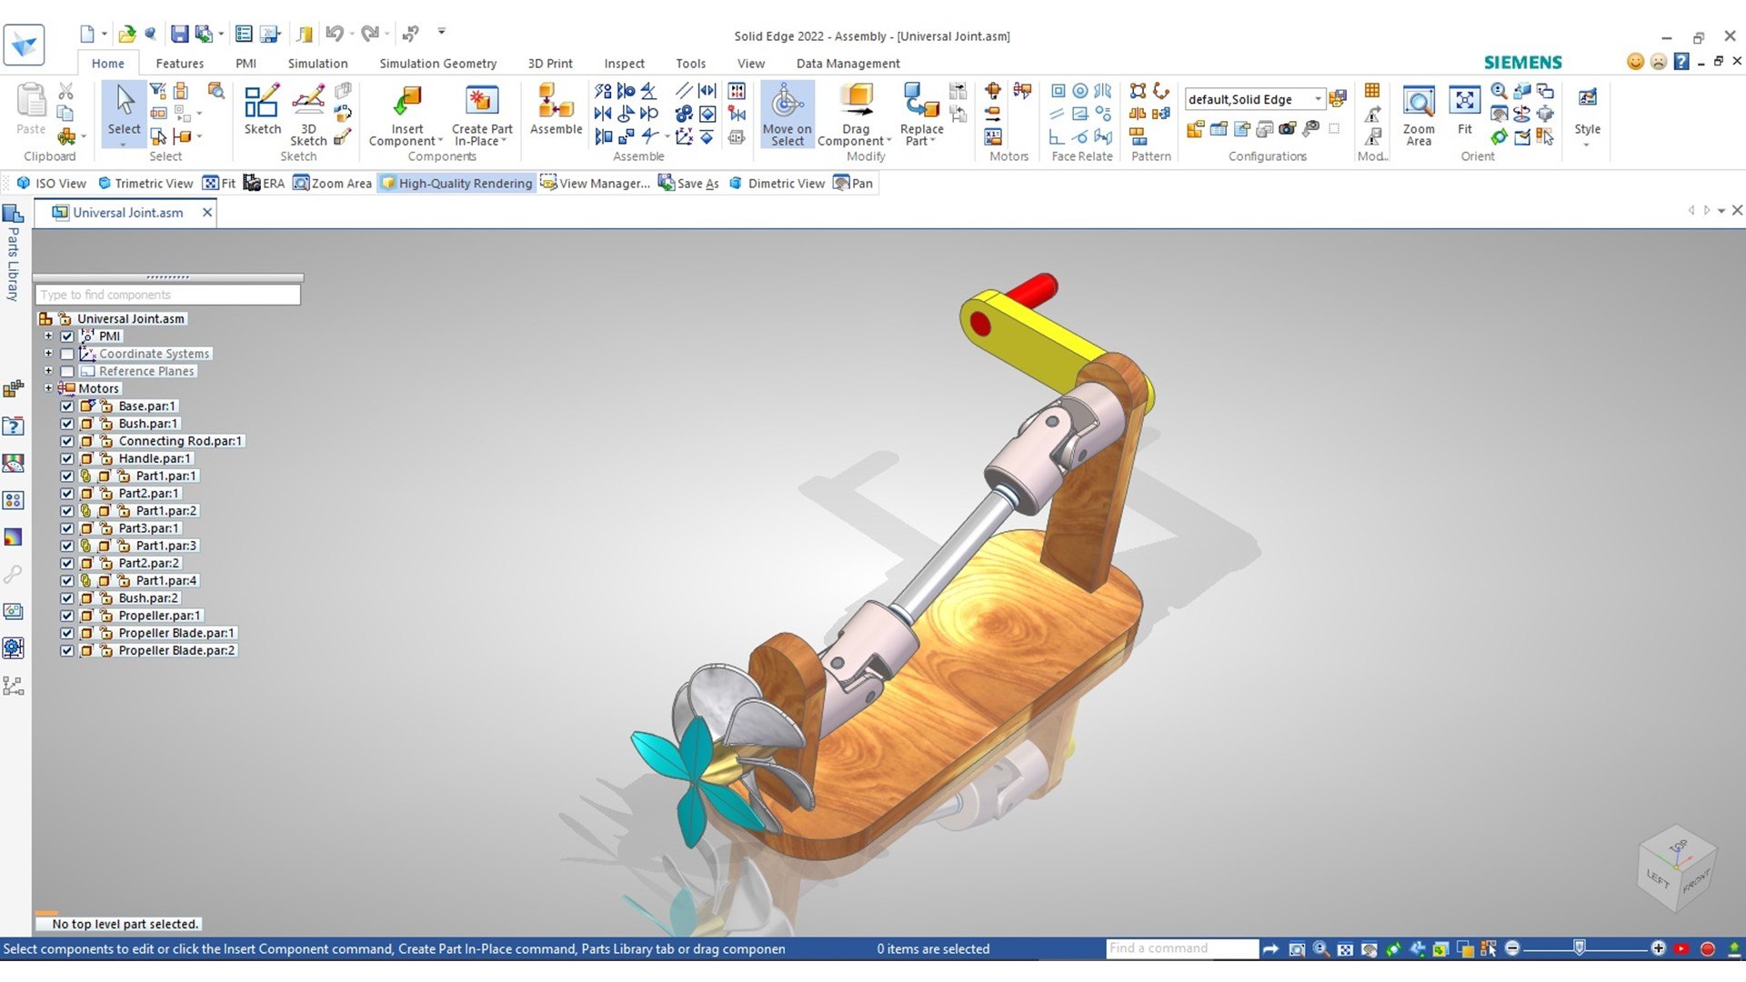This screenshot has height=982, width=1746.
Task: Toggle High-Quality Rendering
Action: pyautogui.click(x=457, y=184)
